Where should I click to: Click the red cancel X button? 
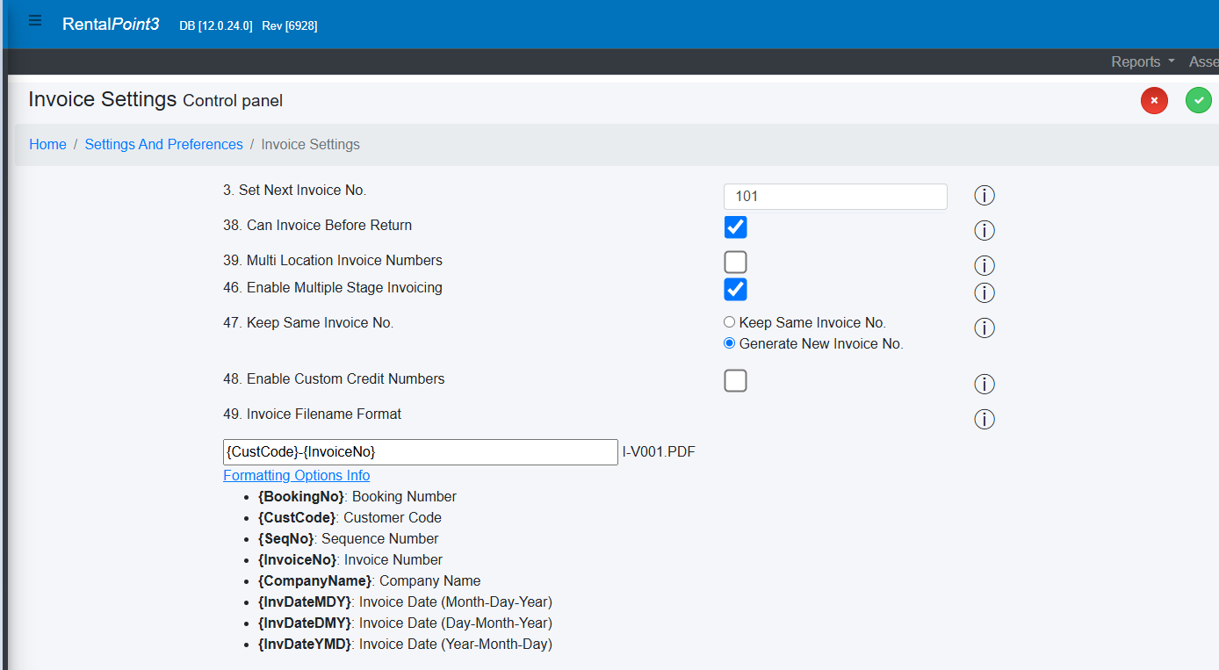click(1154, 101)
